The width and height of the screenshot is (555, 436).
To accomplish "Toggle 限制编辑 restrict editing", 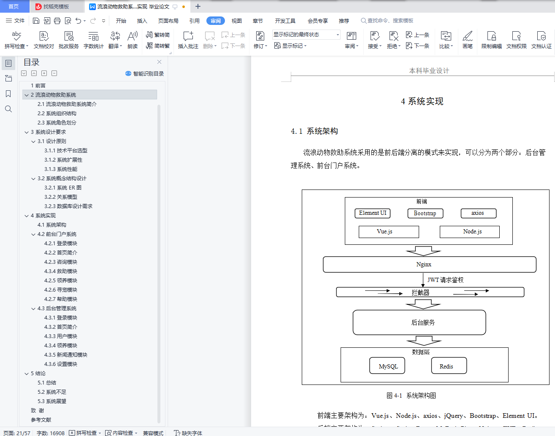I will point(492,40).
